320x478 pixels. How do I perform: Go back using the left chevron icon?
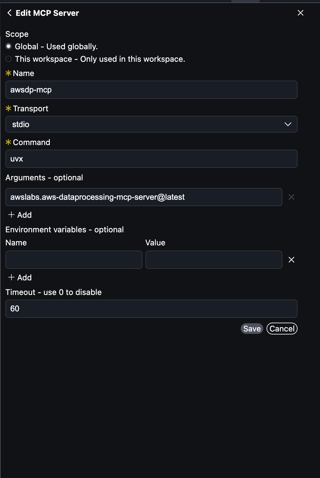(9, 13)
